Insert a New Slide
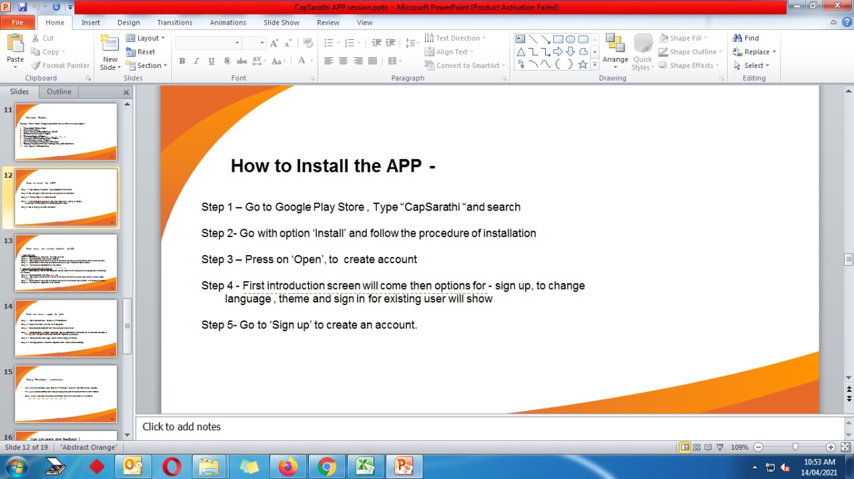 pos(110,53)
